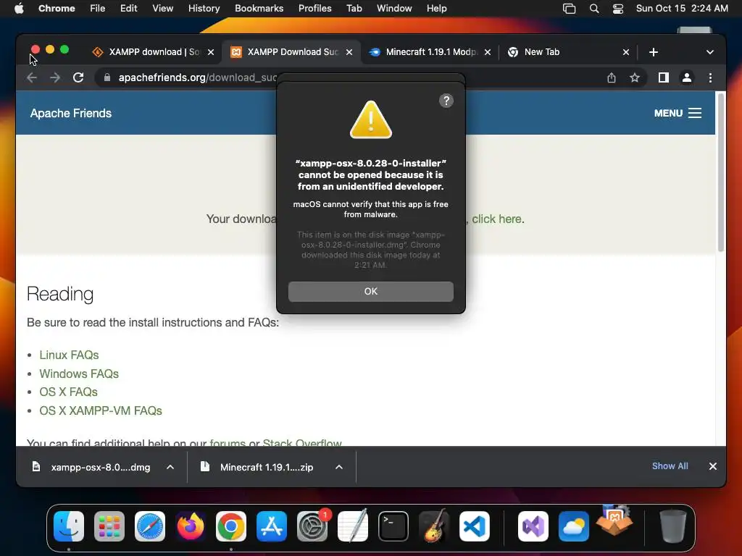The height and width of the screenshot is (556, 742).
Task: Open the Chrome profile avatar
Action: tap(687, 77)
